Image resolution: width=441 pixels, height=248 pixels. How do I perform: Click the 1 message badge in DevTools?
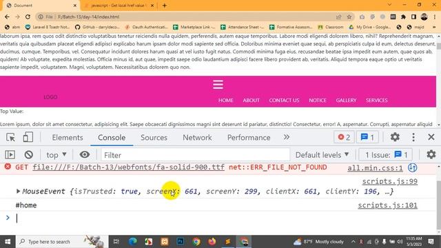pyautogui.click(x=367, y=137)
